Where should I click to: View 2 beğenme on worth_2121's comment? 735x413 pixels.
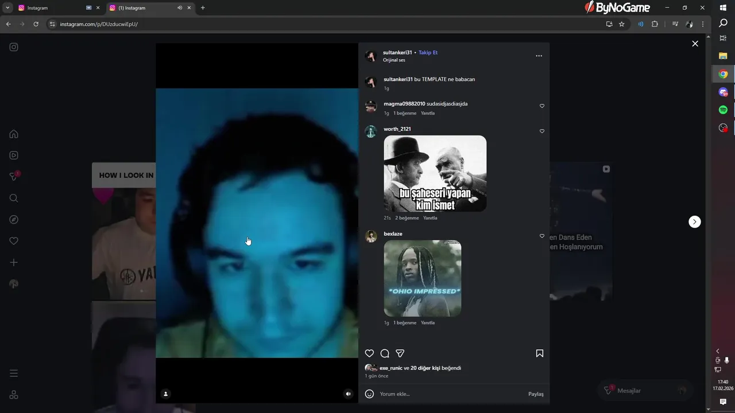click(x=407, y=218)
